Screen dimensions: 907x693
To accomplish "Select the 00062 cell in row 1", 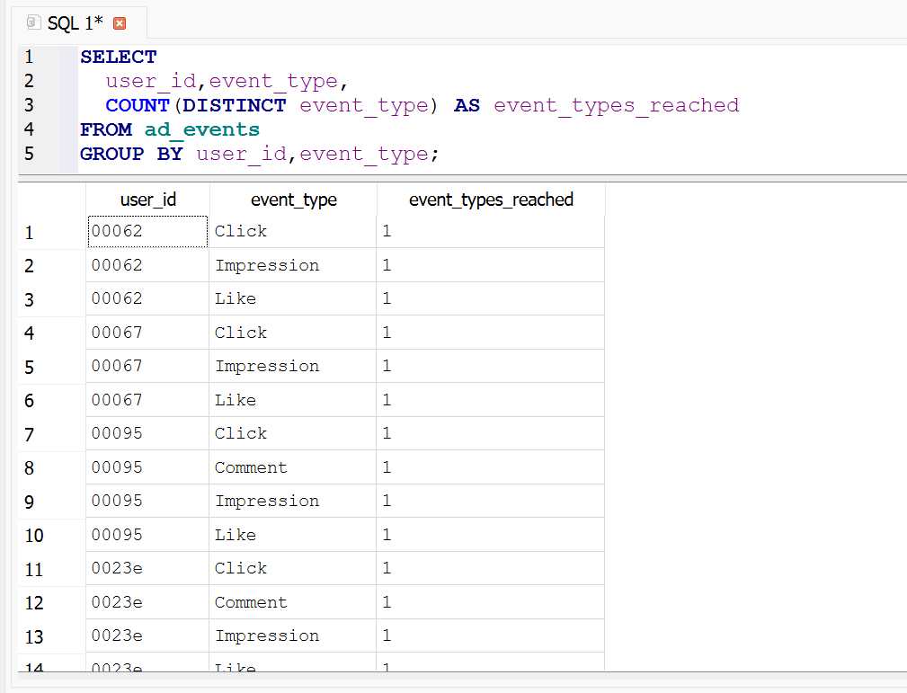I will tap(147, 231).
